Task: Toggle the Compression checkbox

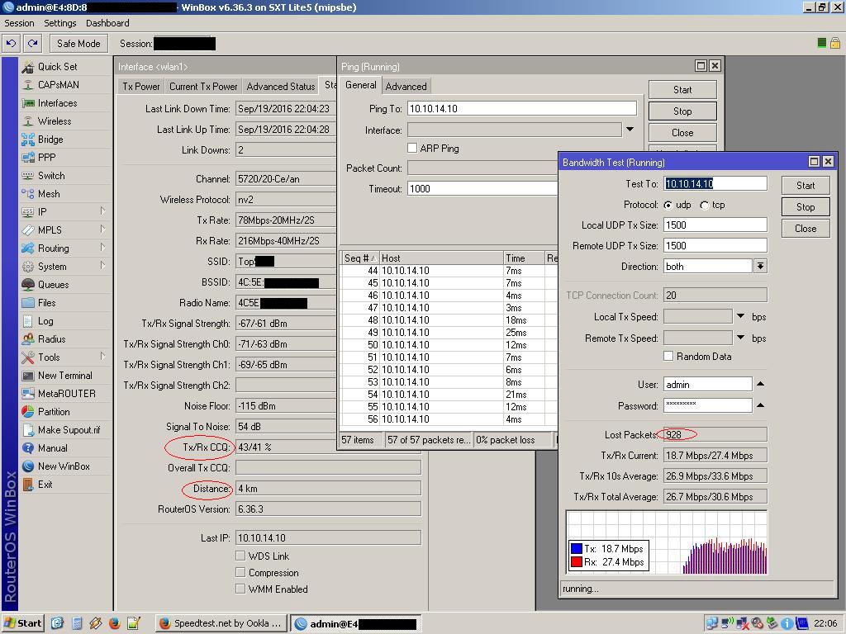Action: [x=240, y=572]
